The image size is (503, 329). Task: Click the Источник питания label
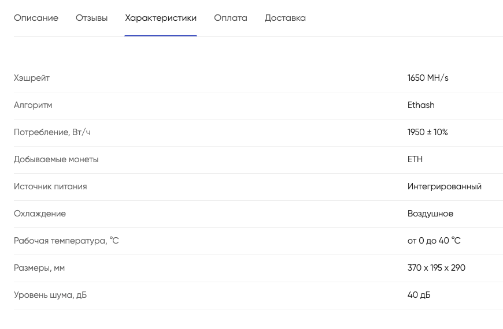pyautogui.click(x=50, y=186)
